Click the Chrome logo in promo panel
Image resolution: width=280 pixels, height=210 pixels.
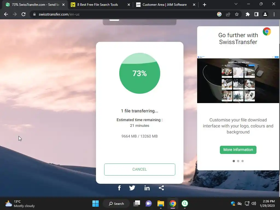[267, 32]
